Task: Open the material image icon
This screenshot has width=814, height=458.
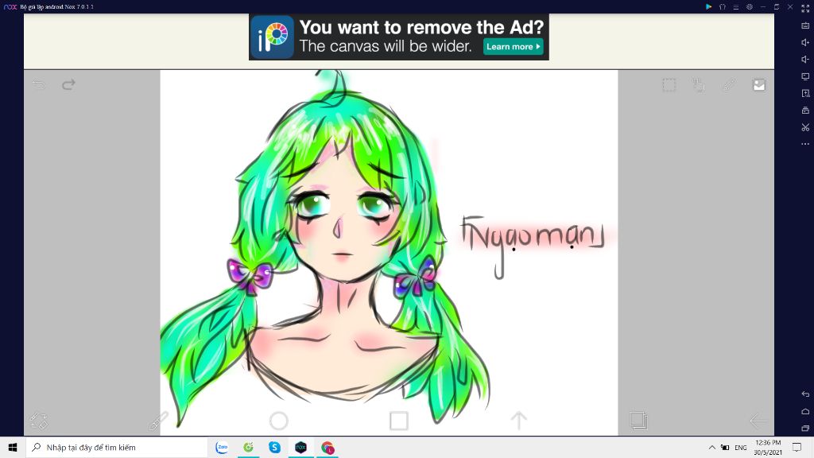Action: pos(759,84)
